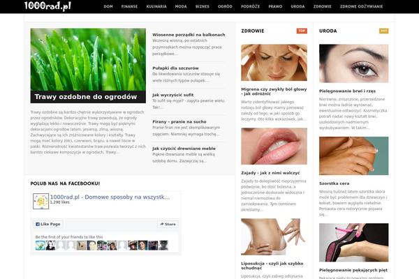Go to the KULINARIA section
Viewport: 419px width, 279px height.
(156, 6)
